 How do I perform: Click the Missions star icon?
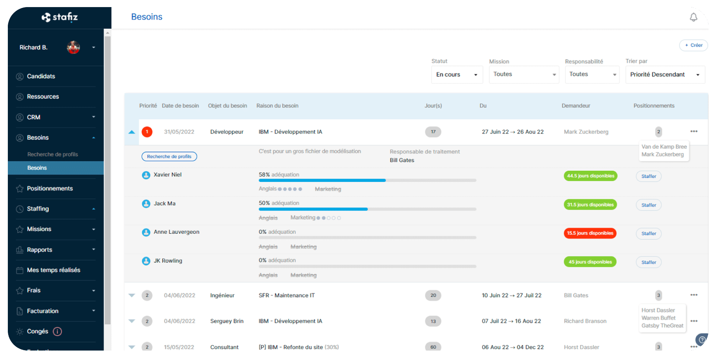(x=20, y=229)
